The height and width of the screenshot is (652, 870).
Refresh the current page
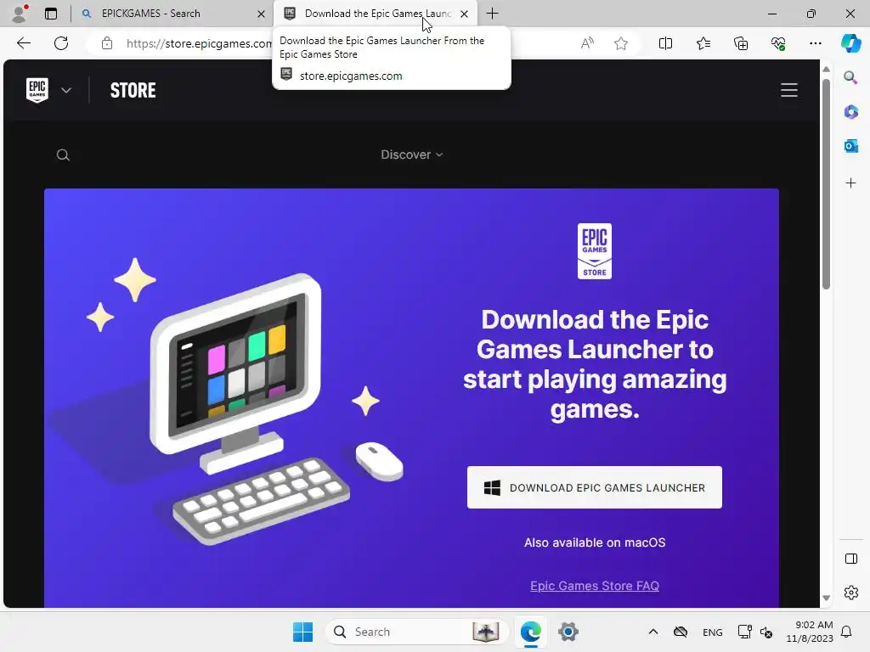(61, 43)
